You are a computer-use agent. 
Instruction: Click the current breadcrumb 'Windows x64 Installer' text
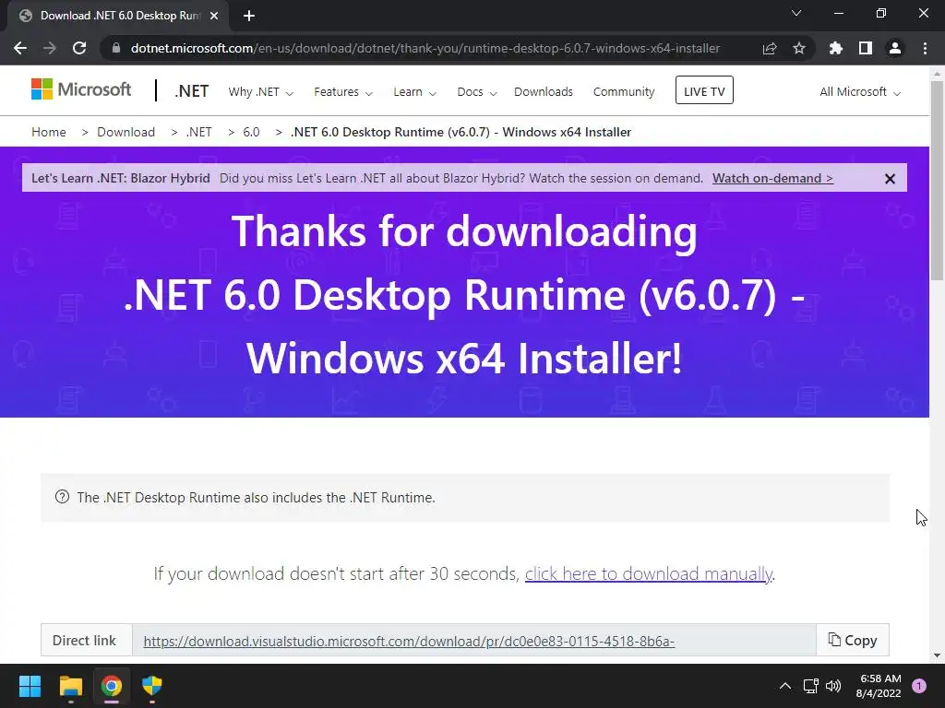pos(567,132)
